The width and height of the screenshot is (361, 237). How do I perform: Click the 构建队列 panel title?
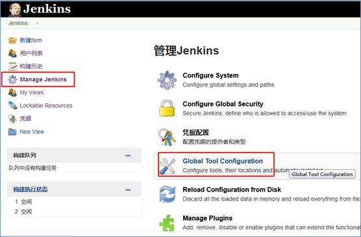coord(25,155)
